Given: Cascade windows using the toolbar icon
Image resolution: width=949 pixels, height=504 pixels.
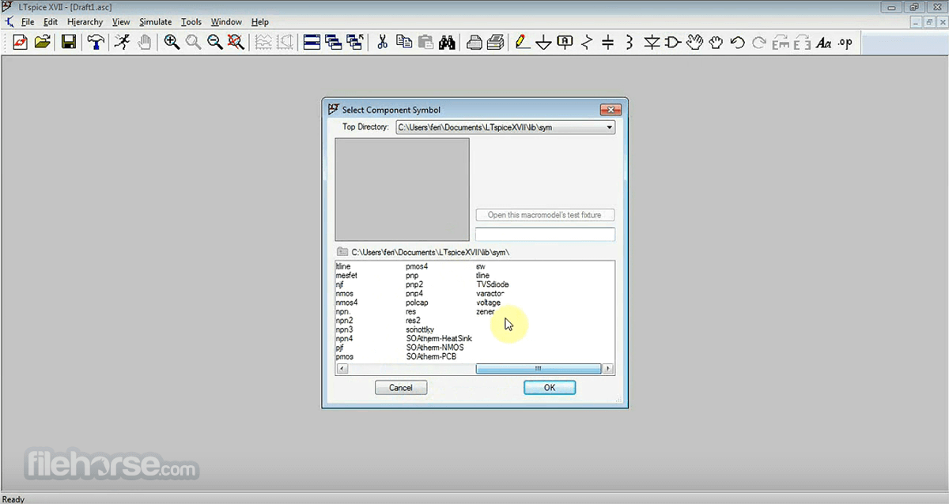Looking at the screenshot, I should click(333, 43).
